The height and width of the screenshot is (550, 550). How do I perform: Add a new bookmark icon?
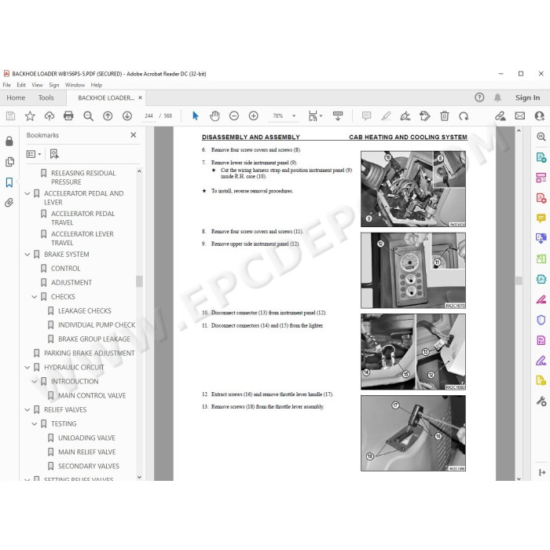point(54,154)
